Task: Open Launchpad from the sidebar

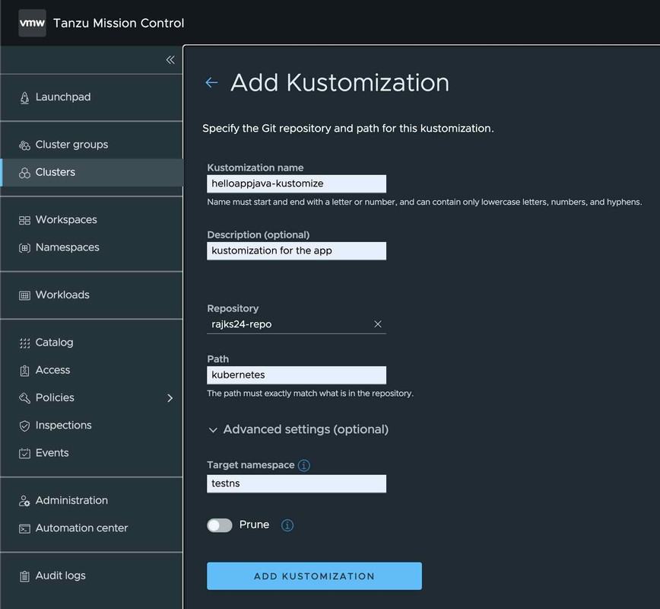Action: tap(63, 97)
